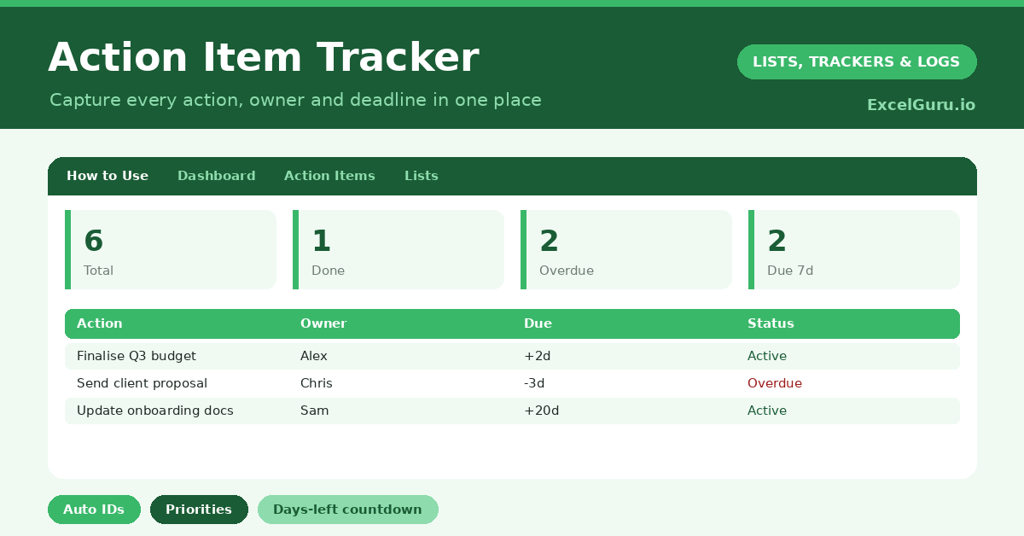Click the Done count card
Viewport: 1024px width, 536px height.
399,249
